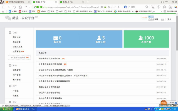Open the 爱淘宝 bookmark
This screenshot has width=178, height=111.
coord(23,11)
